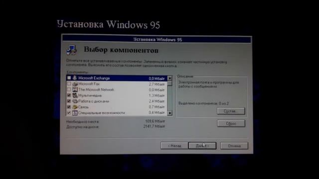This screenshot has width=319, height=179.
Task: Click The Microsoft Network icon
Action: coord(75,89)
